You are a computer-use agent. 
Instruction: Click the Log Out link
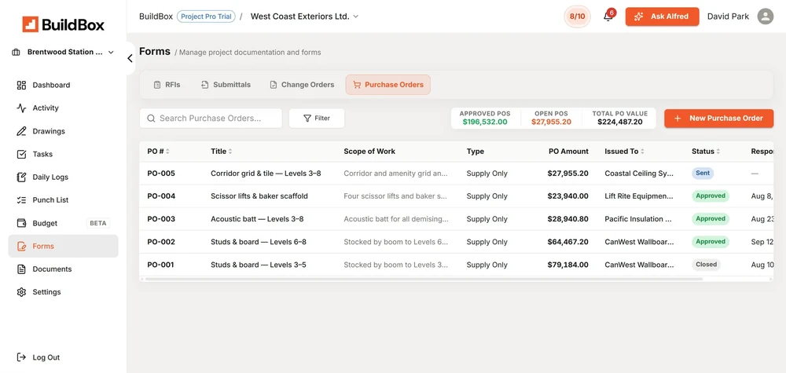[46, 357]
